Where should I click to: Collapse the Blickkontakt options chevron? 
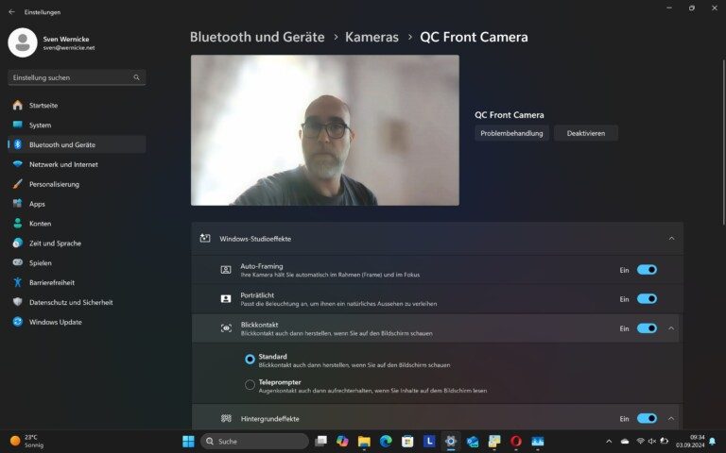tap(671, 328)
